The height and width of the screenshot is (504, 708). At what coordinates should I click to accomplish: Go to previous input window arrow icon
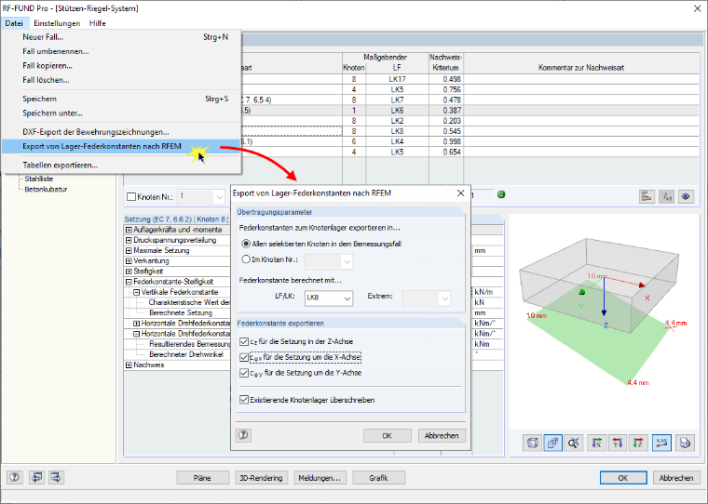point(36,477)
